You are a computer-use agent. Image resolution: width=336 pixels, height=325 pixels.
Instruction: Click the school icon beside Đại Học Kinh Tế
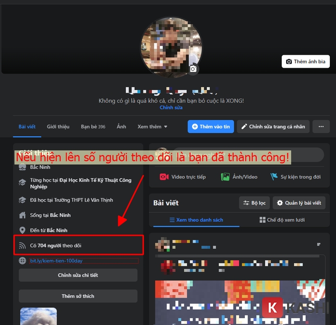(x=22, y=182)
